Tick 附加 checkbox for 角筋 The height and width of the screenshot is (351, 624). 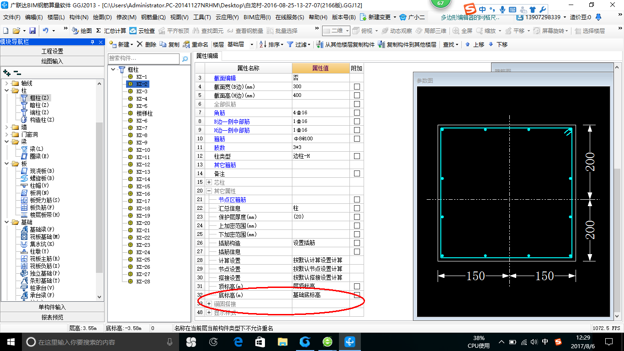tap(357, 113)
